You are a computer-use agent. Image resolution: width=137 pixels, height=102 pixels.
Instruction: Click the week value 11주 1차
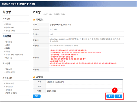click(x=53, y=30)
